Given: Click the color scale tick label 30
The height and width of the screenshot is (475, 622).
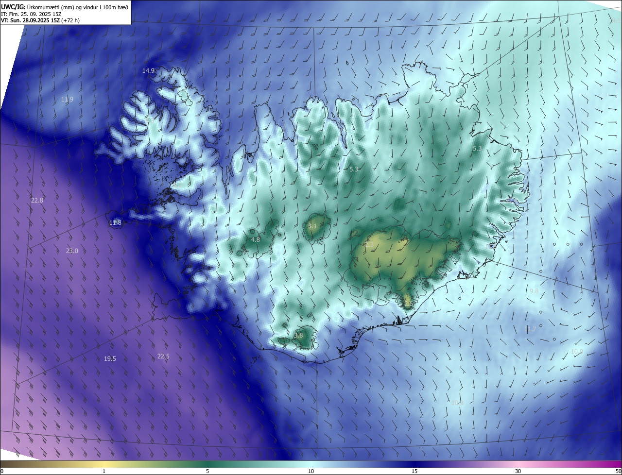Looking at the screenshot, I should [518, 471].
